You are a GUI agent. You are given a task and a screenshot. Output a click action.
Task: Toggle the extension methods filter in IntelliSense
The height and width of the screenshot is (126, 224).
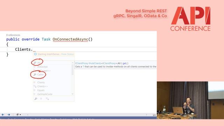click(47, 99)
